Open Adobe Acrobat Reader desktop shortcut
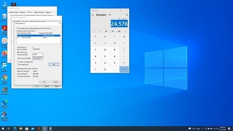Viewport: 233px width, 131px height. point(4,30)
